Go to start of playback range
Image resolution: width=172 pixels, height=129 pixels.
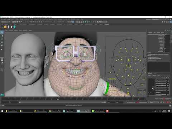156,99
